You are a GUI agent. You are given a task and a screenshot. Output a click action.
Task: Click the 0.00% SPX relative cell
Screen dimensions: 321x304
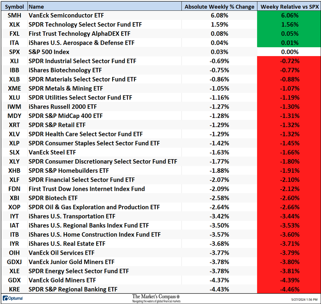click(x=290, y=52)
